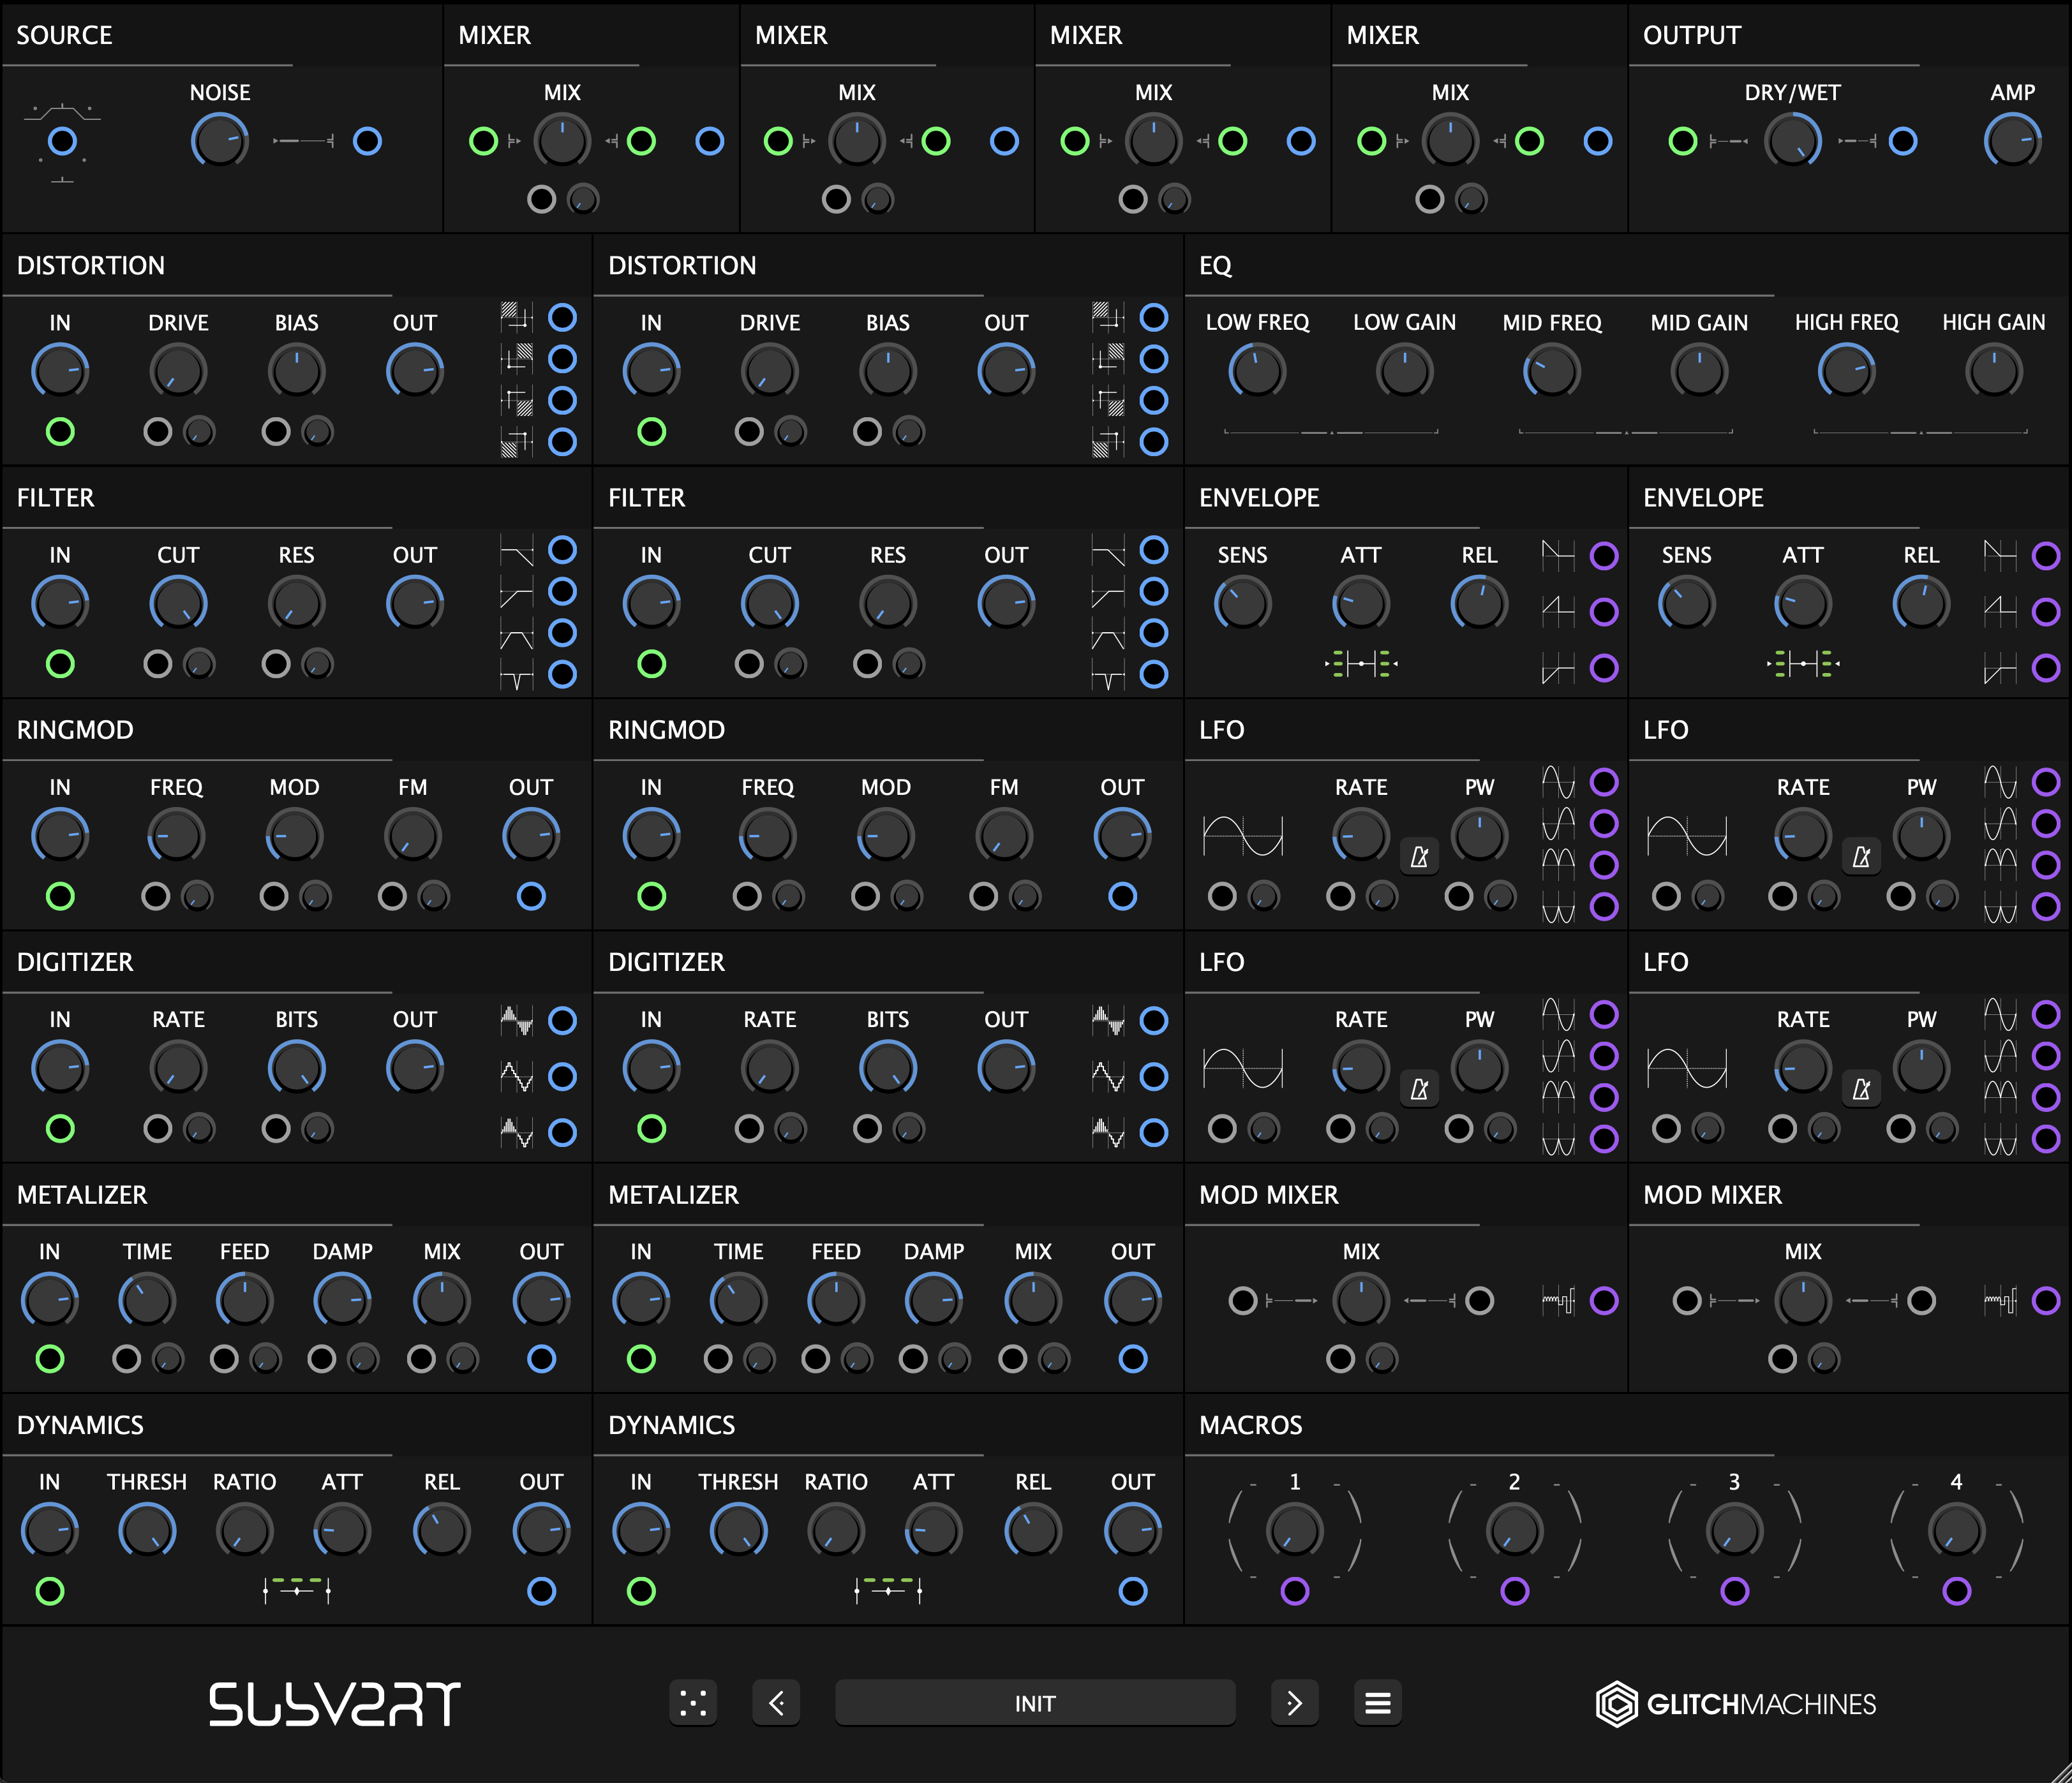Image resolution: width=2072 pixels, height=1783 pixels.
Task: Click the left DYNAMICS THRESH knob
Action: pyautogui.click(x=147, y=1531)
